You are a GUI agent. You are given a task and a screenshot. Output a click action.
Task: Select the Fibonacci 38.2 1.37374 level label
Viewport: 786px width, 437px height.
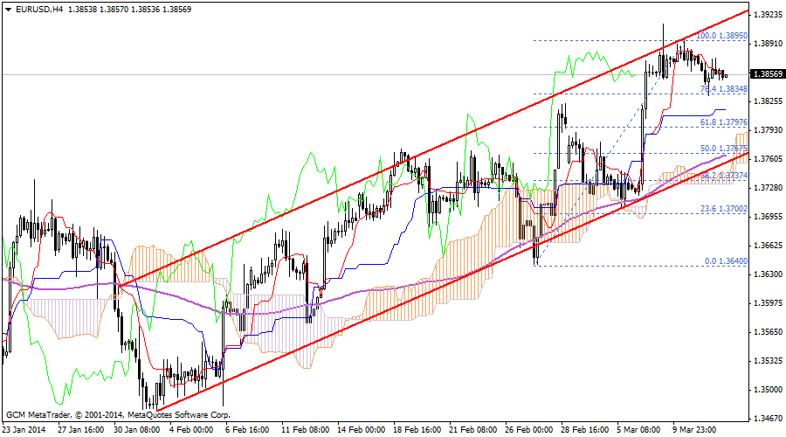(724, 176)
